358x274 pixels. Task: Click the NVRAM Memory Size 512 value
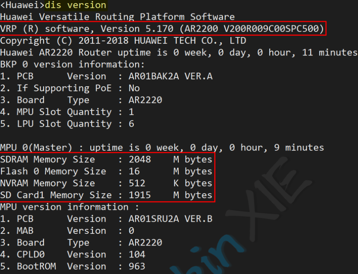pyautogui.click(x=137, y=183)
